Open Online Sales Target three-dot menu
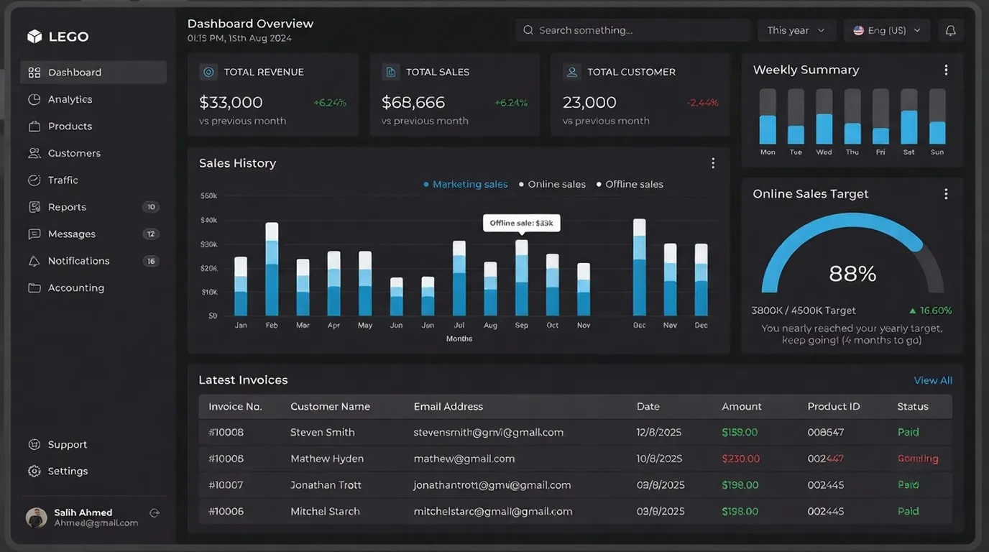 tap(946, 194)
